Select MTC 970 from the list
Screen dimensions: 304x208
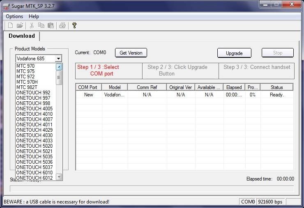36,66
